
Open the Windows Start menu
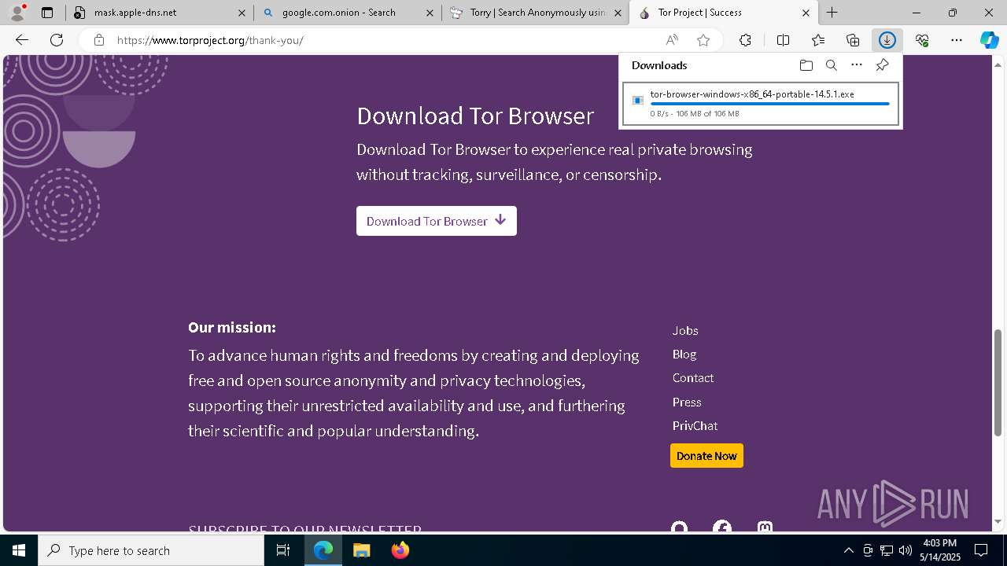point(19,550)
